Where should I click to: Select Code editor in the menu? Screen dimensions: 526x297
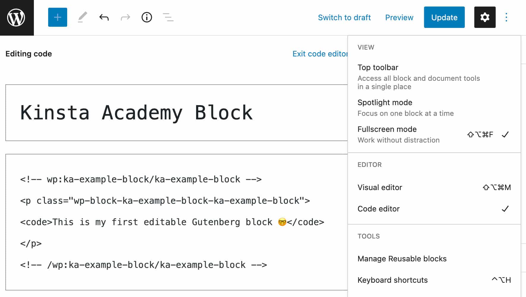click(379, 209)
